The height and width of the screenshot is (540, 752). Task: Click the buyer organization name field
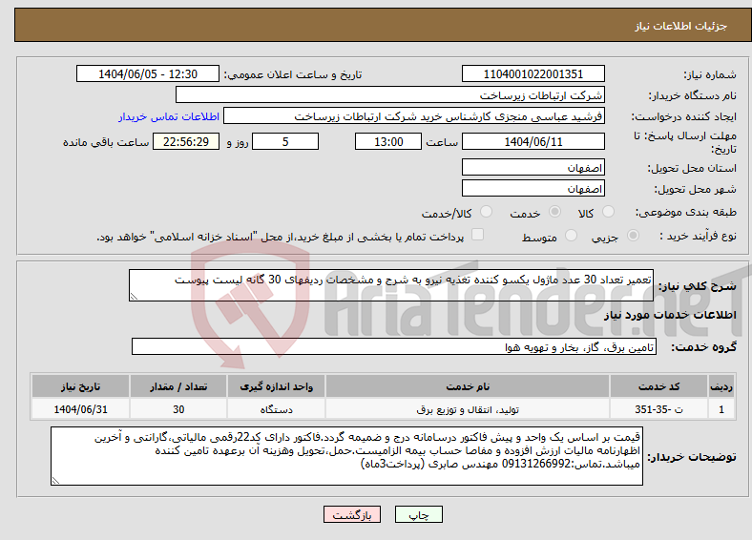click(390, 95)
